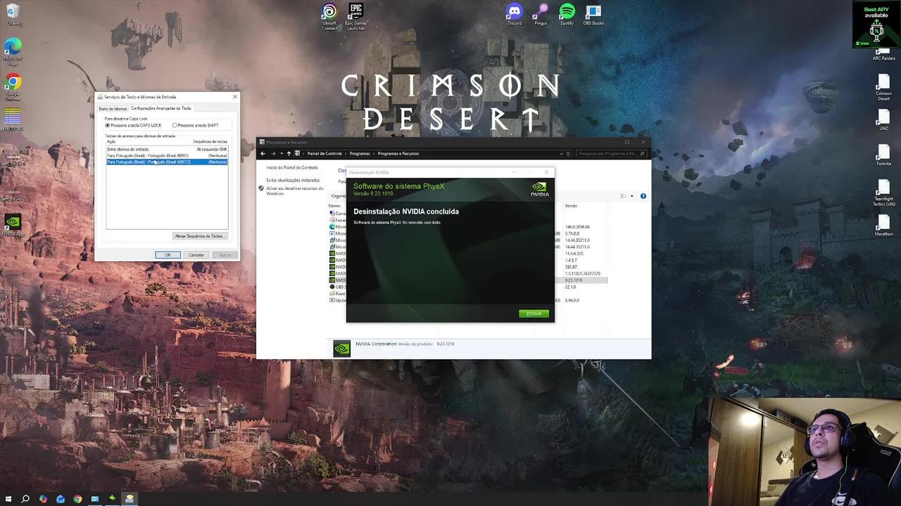Open Copilot from the taskbar
This screenshot has height=506, width=901.
43,499
